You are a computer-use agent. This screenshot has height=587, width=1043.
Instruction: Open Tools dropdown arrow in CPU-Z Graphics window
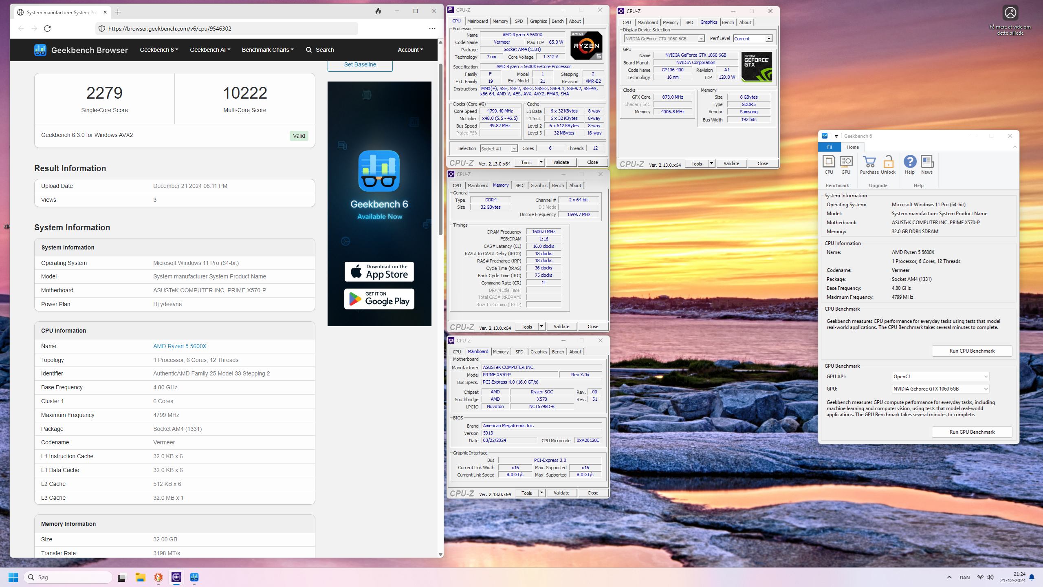tap(711, 163)
